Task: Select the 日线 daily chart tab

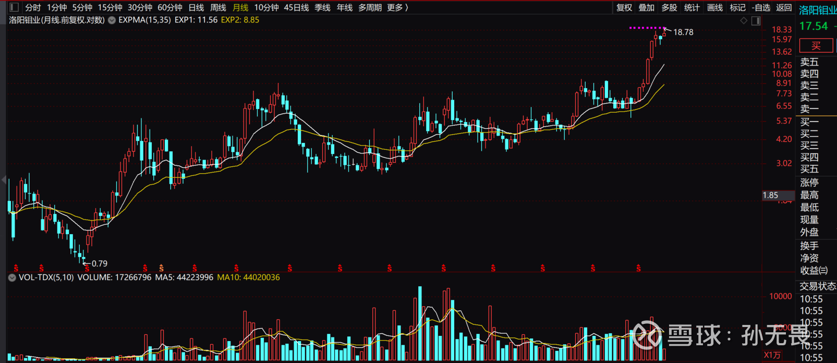Action: click(x=196, y=7)
